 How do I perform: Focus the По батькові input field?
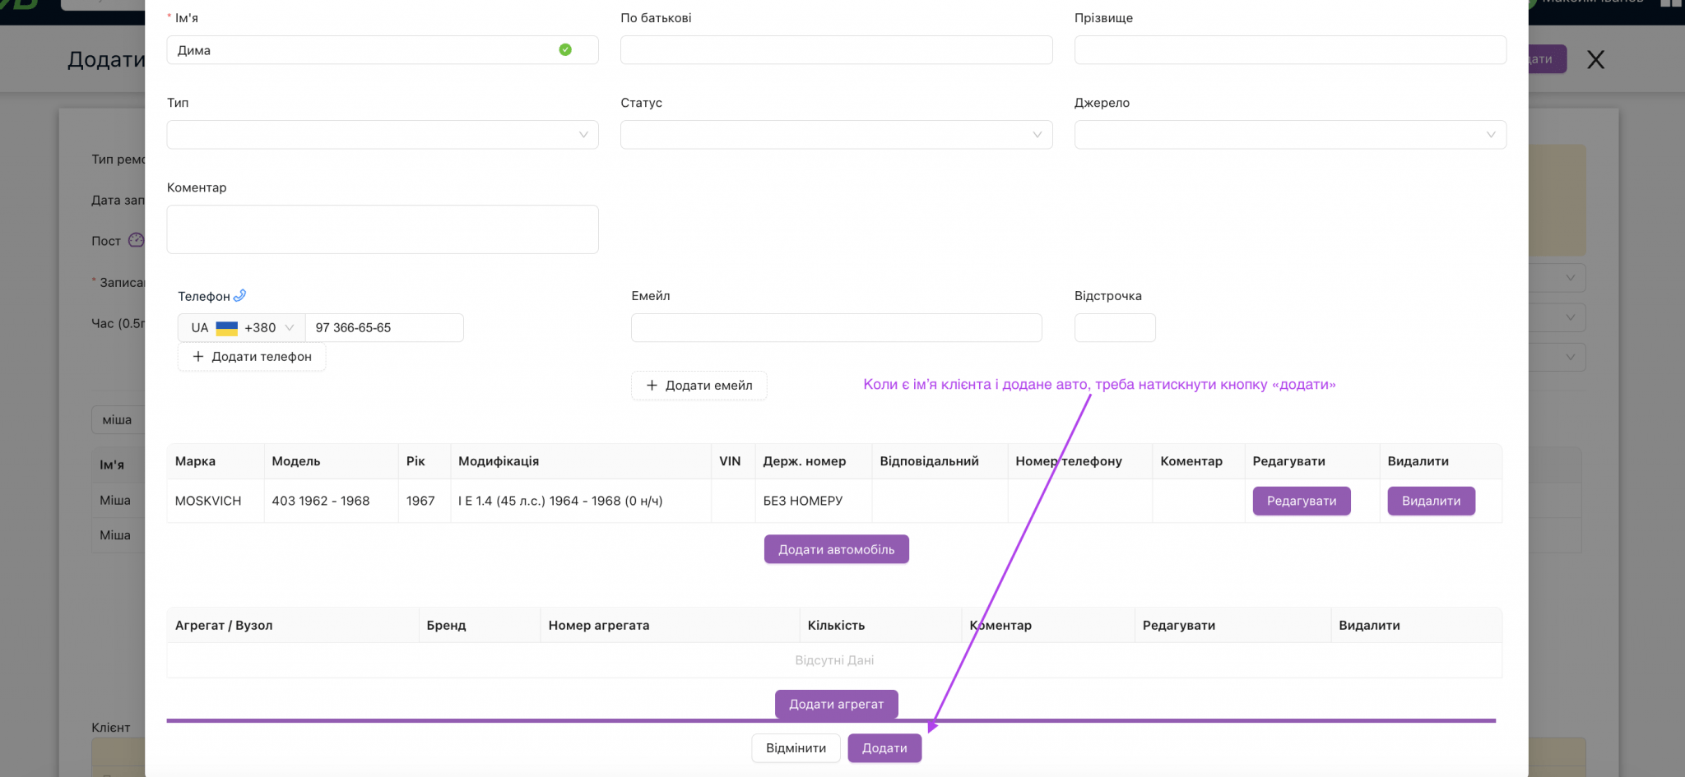point(836,50)
